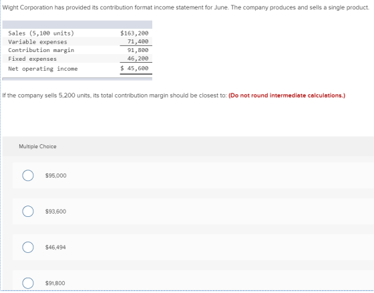Viewport: 374px width, 293px height.
Task: Click the 71,400 variable expenses value
Action: [x=138, y=41]
